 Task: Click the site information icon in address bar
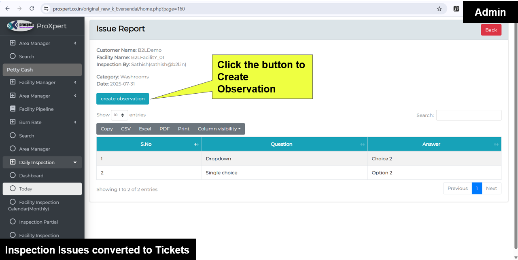pyautogui.click(x=46, y=8)
